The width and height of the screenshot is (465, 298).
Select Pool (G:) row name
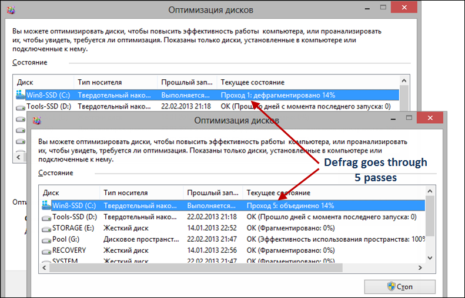point(66,239)
